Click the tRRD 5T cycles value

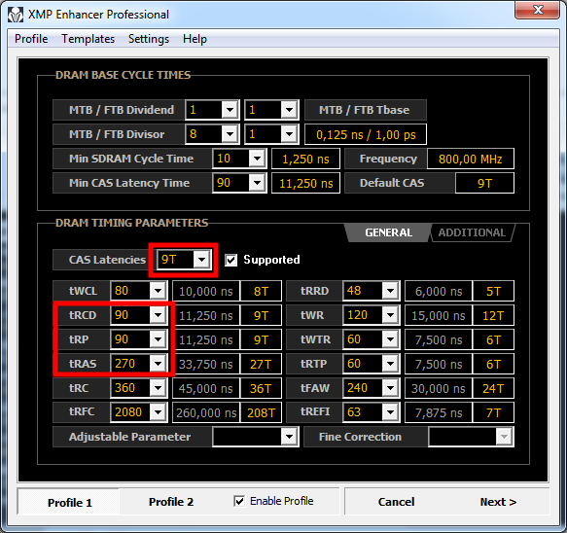click(493, 292)
